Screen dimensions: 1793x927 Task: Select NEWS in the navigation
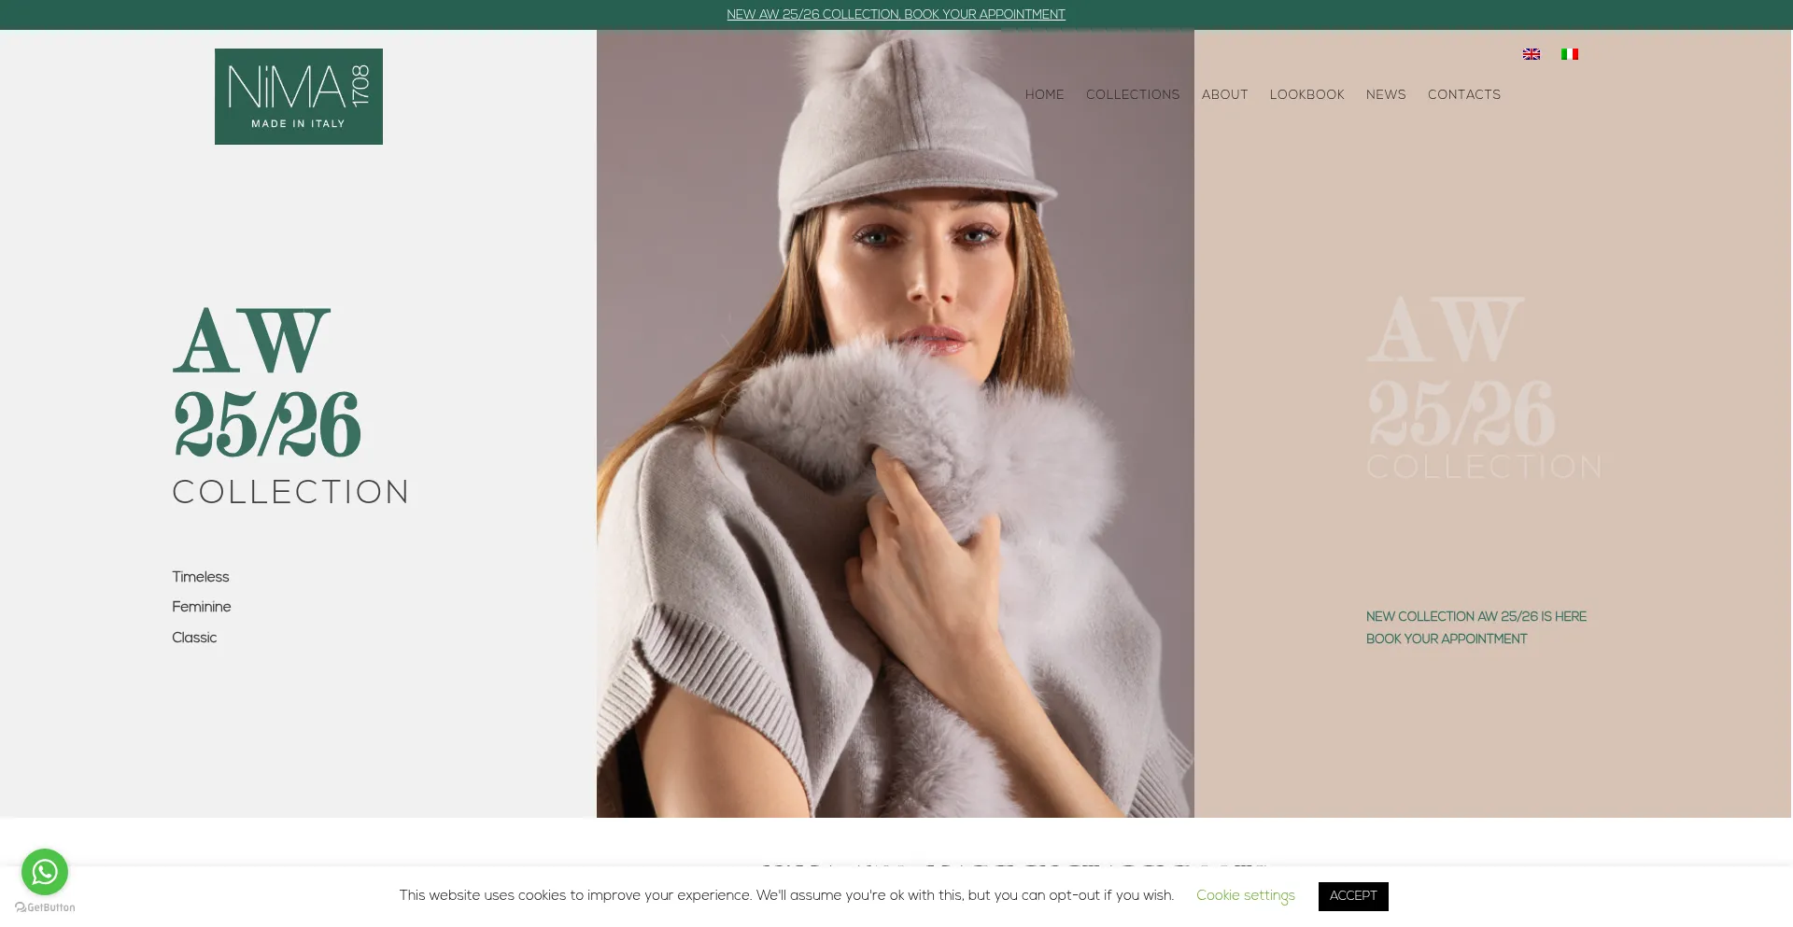[1386, 94]
